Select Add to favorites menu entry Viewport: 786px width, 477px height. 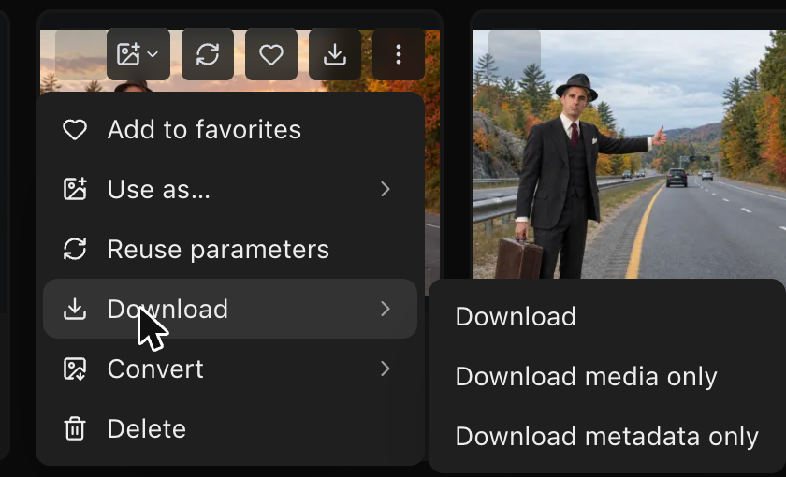point(230,129)
